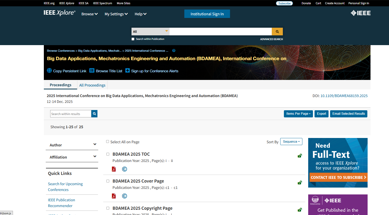The image size is (389, 215).
Task: Click the orange search magnifier button
Action: coord(277,32)
